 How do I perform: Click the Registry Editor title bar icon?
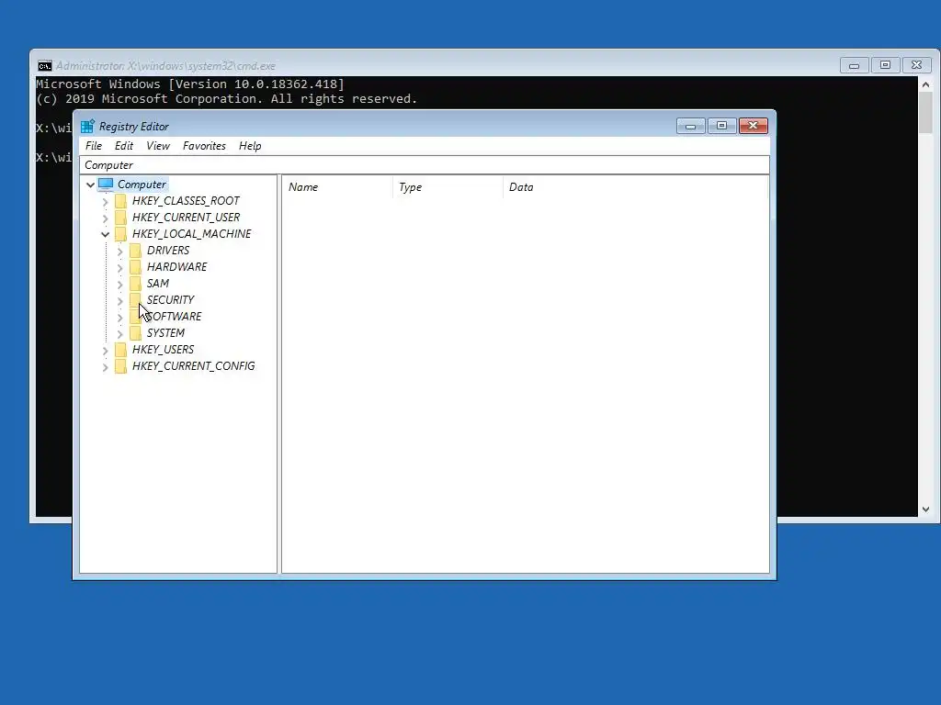(87, 126)
